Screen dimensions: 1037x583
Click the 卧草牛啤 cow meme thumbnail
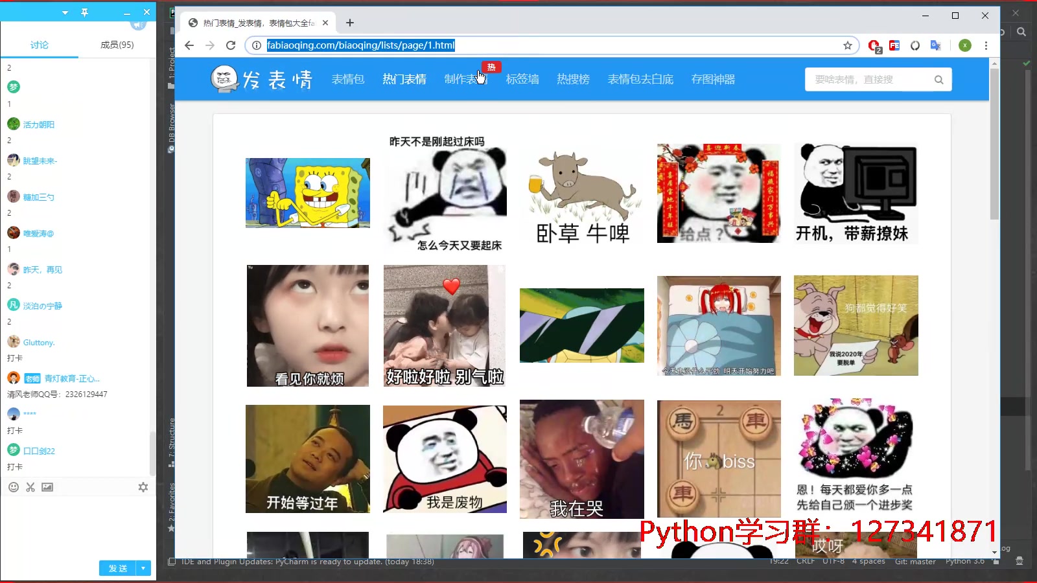pyautogui.click(x=581, y=192)
